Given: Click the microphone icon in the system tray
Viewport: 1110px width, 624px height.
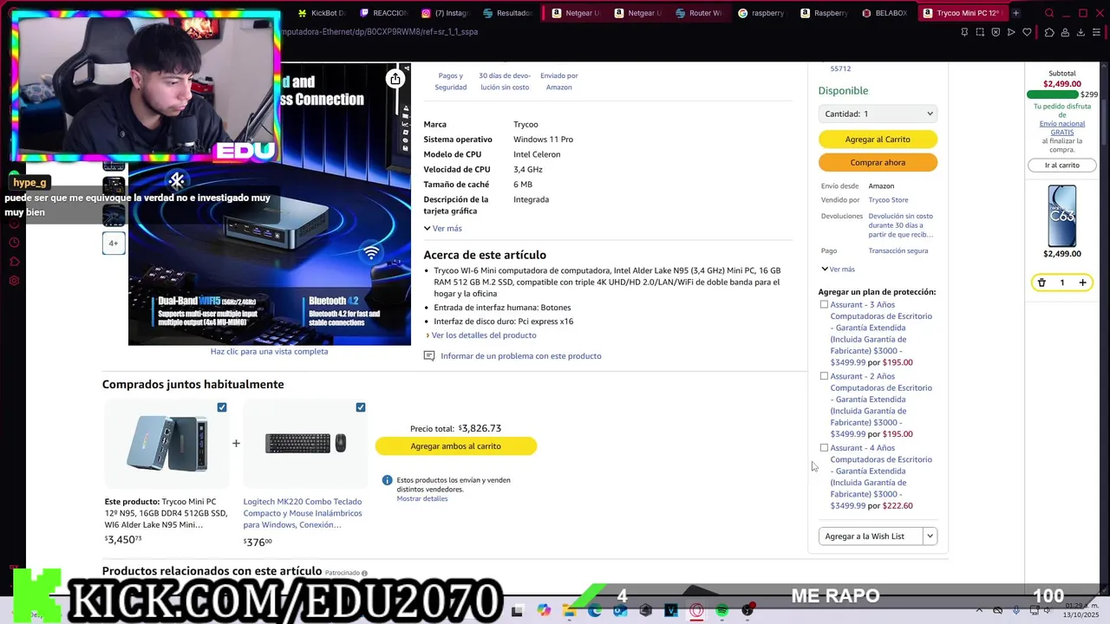Looking at the screenshot, I should 1016,610.
